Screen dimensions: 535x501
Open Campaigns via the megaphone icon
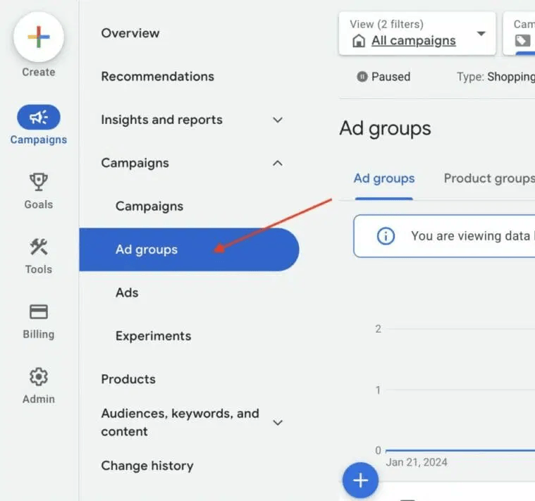point(39,118)
